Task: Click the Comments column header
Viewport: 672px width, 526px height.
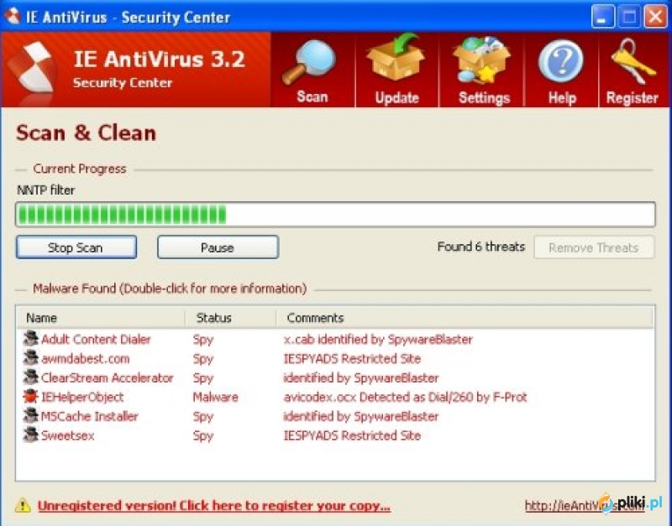Action: point(465,318)
